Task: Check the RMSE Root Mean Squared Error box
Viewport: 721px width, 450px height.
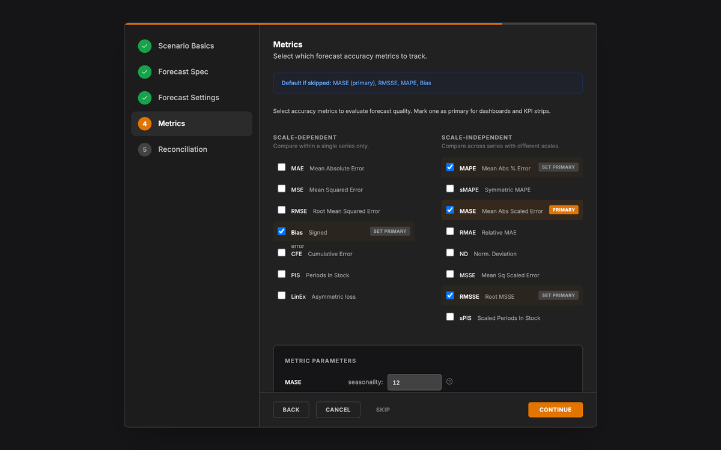Action: [x=282, y=210]
